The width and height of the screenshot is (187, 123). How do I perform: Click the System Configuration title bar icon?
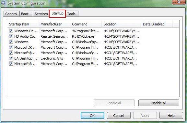[x=3, y=3]
